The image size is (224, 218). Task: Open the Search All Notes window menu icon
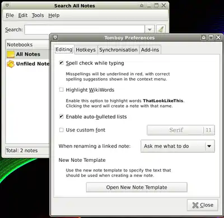(7, 6)
